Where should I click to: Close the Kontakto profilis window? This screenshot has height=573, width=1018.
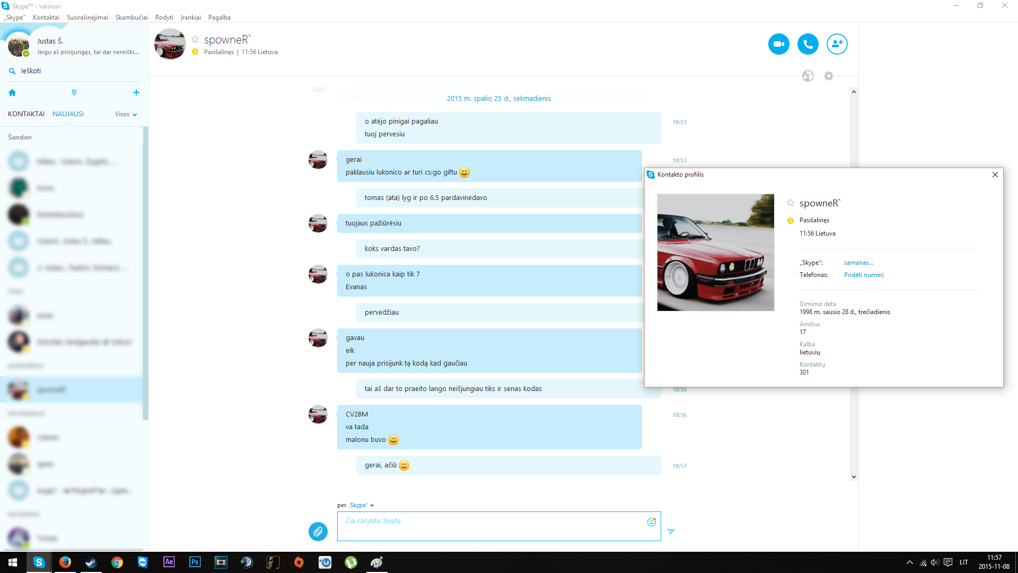995,175
